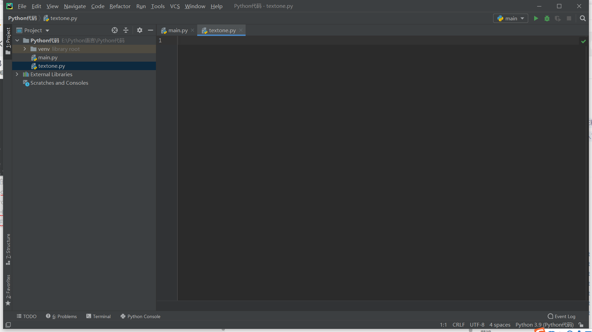Open the Python Console tool window
The image size is (592, 332).
(140, 316)
